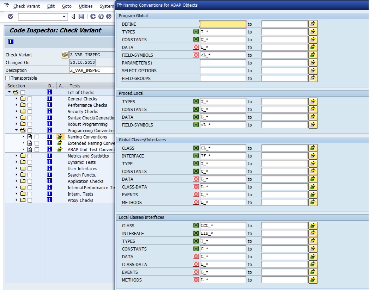The image size is (369, 290).
Task: Click the Tests column header
Action: (91, 86)
